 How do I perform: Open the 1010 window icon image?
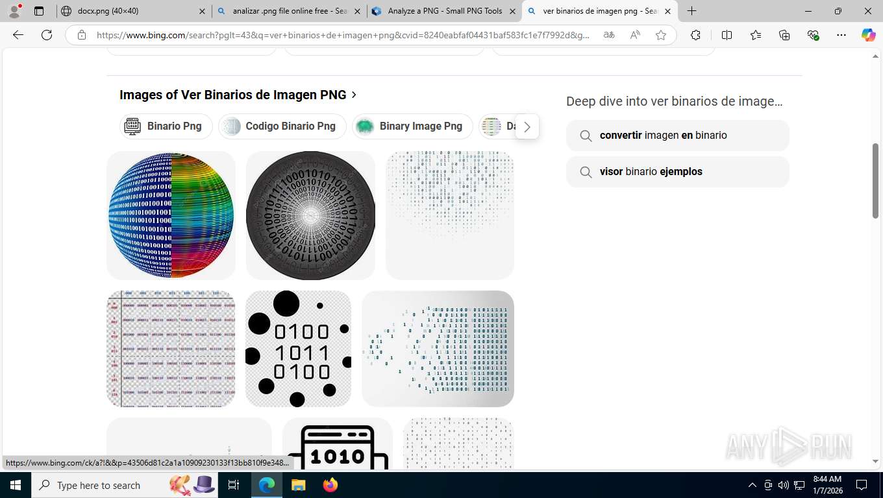338,444
